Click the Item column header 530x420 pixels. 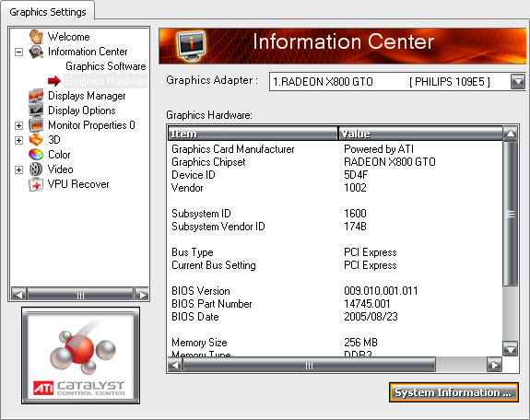(253, 134)
